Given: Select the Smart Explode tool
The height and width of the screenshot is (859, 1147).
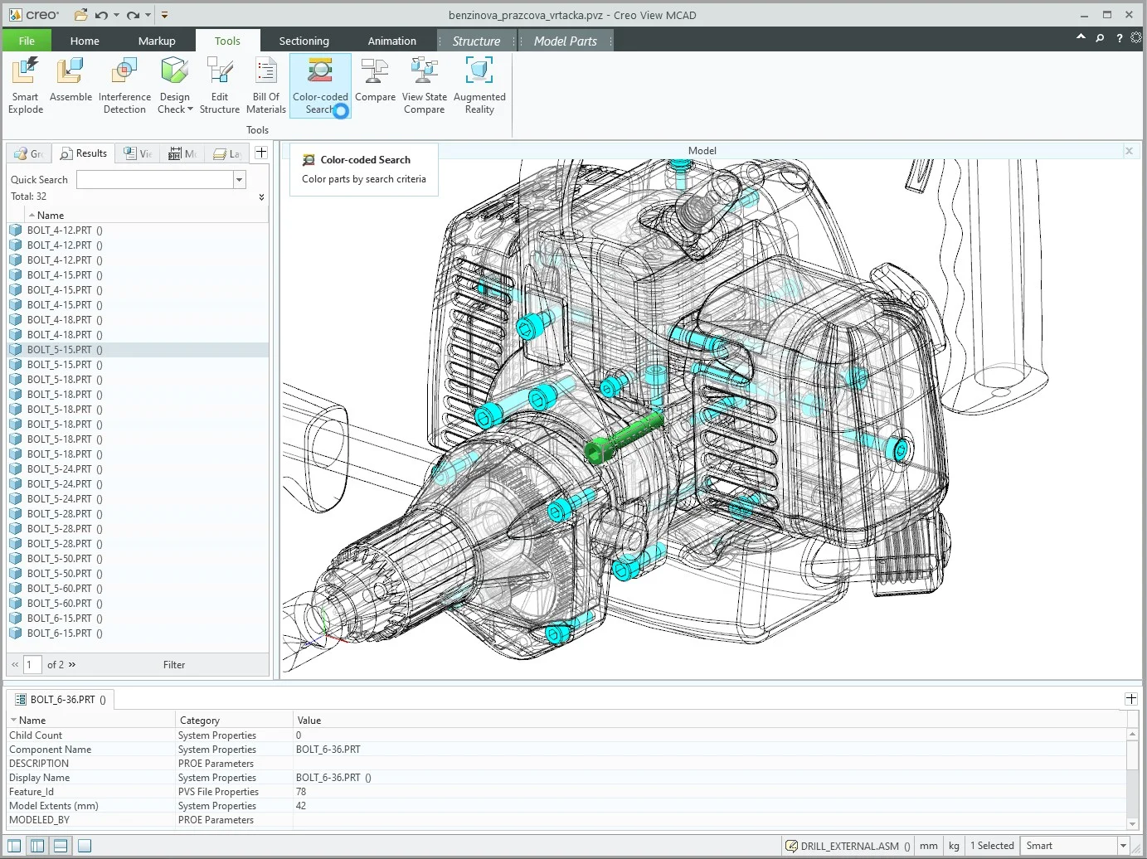Looking at the screenshot, I should tap(25, 83).
